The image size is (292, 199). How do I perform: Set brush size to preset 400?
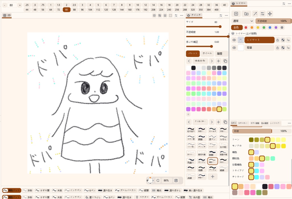click(x=216, y=10)
